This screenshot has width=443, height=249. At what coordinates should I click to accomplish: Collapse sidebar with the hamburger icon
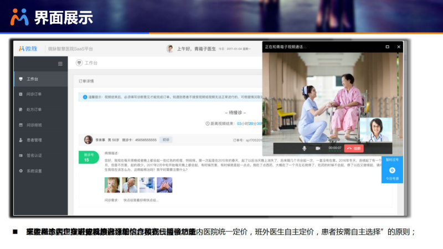(x=60, y=64)
